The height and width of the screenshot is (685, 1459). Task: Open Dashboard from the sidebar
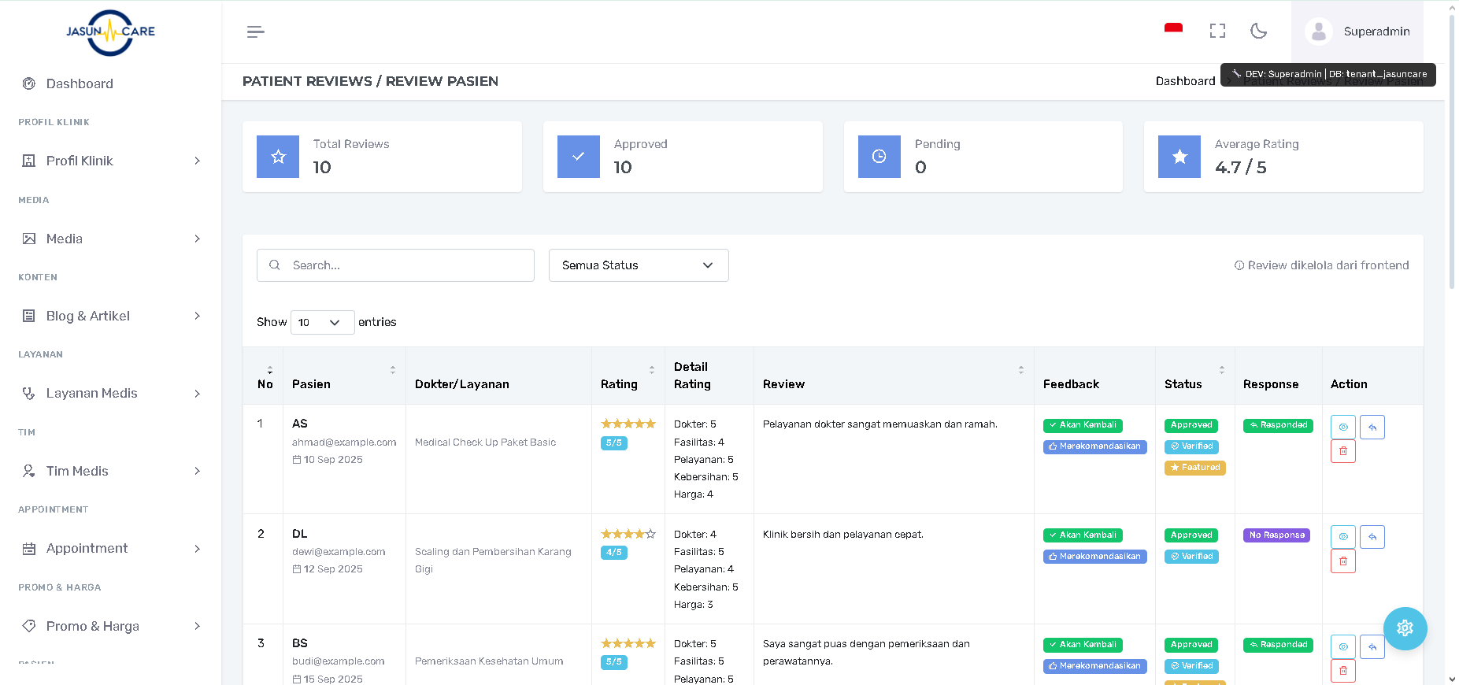pos(80,83)
